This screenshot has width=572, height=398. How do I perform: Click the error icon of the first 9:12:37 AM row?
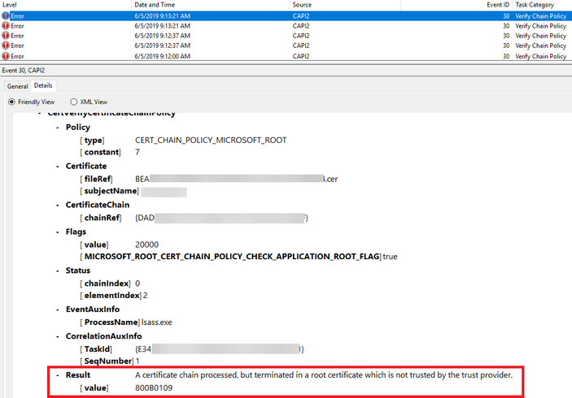click(6, 36)
